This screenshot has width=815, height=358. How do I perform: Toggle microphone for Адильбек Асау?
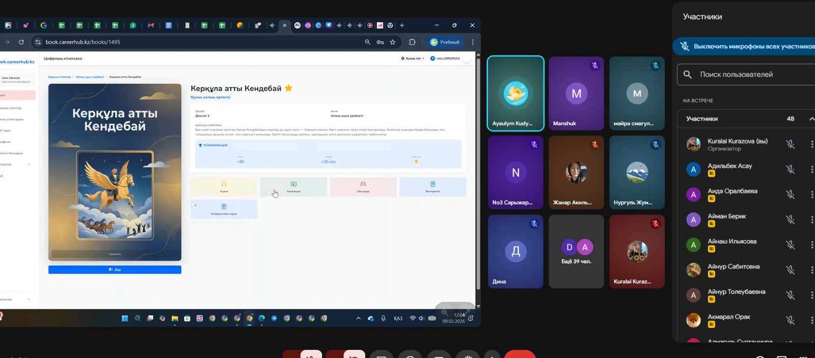click(790, 170)
